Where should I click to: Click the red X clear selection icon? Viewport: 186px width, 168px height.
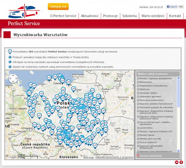coord(138,155)
